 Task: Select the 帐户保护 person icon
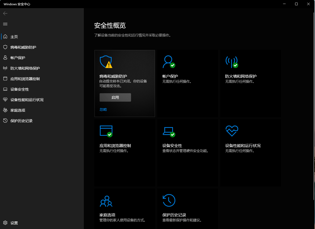169,62
